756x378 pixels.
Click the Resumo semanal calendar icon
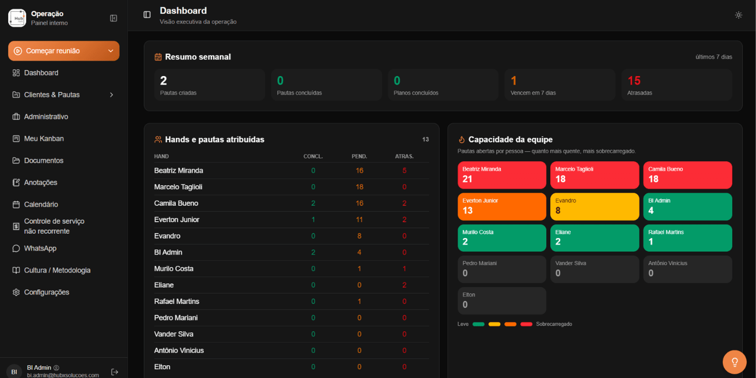click(x=158, y=57)
